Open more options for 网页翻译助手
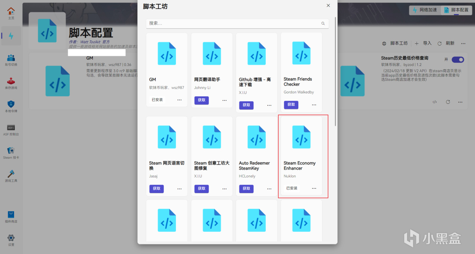Image resolution: width=475 pixels, height=254 pixels. pyautogui.click(x=225, y=100)
